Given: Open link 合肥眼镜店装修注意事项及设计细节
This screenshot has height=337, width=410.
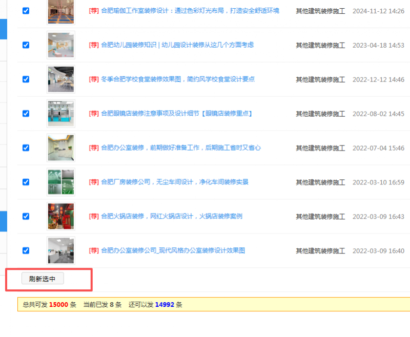Looking at the screenshot, I should coord(177,113).
